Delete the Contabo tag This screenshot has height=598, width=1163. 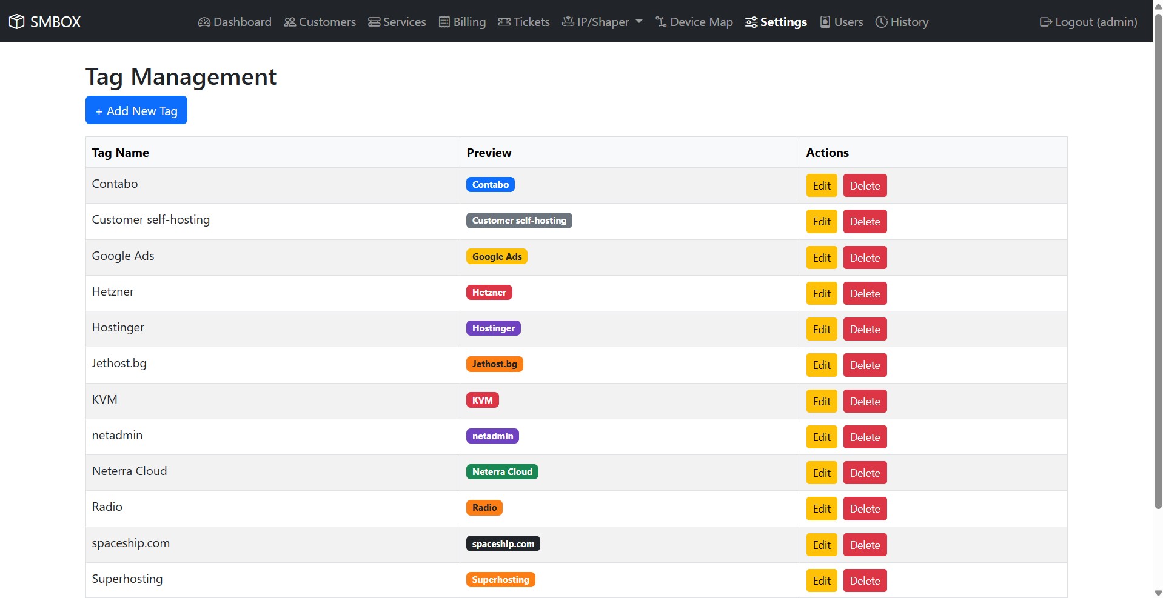(x=865, y=185)
